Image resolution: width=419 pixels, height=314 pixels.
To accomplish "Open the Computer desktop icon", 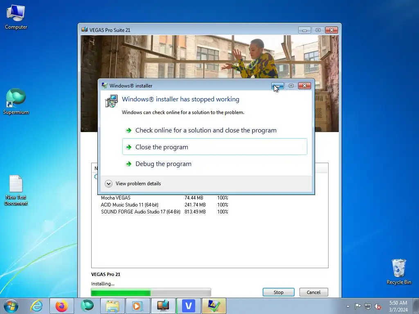I will click(x=16, y=17).
